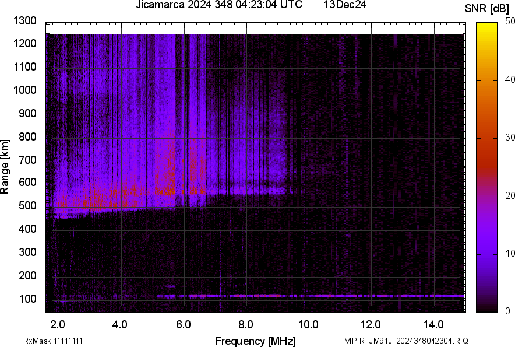Click the Jicamarca plot title text
Viewport: 515px width, 347px height.
point(218,5)
